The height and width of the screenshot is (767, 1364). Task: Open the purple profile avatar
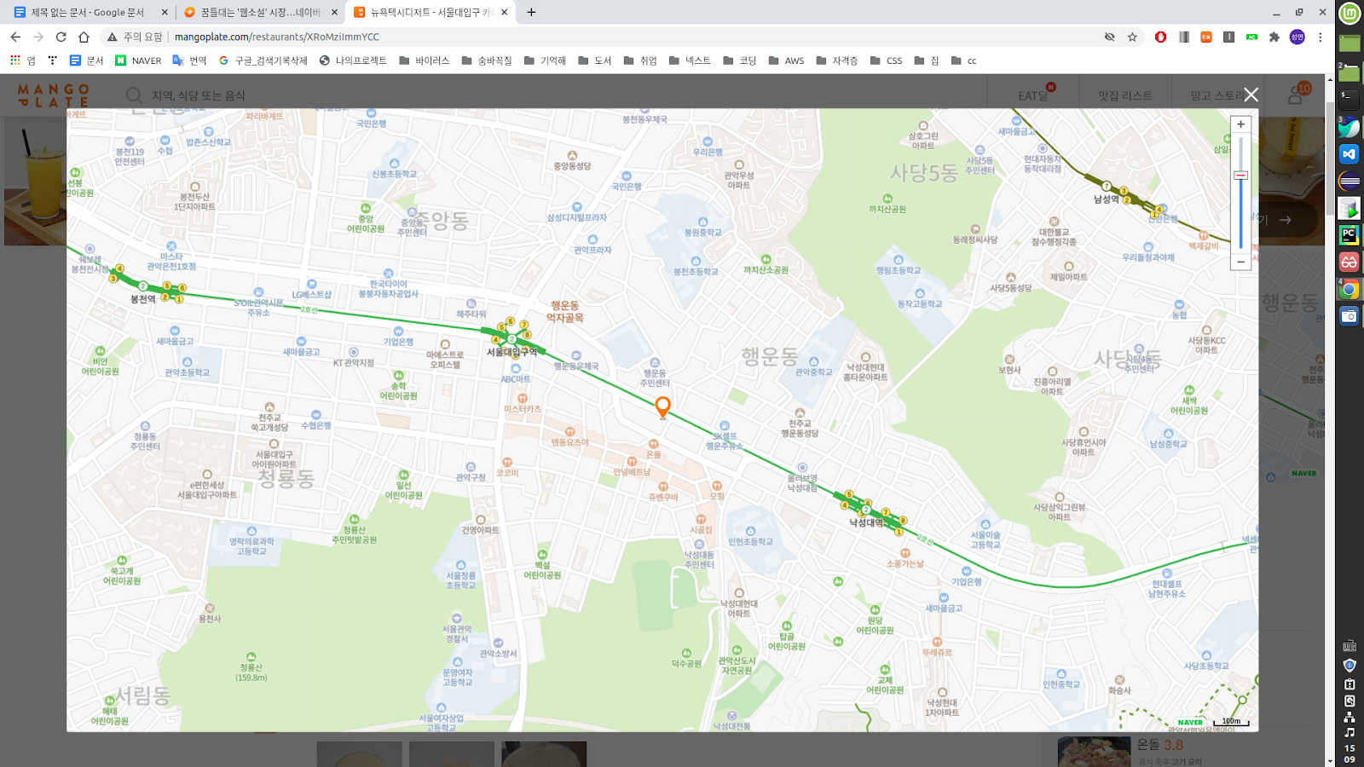(x=1297, y=37)
